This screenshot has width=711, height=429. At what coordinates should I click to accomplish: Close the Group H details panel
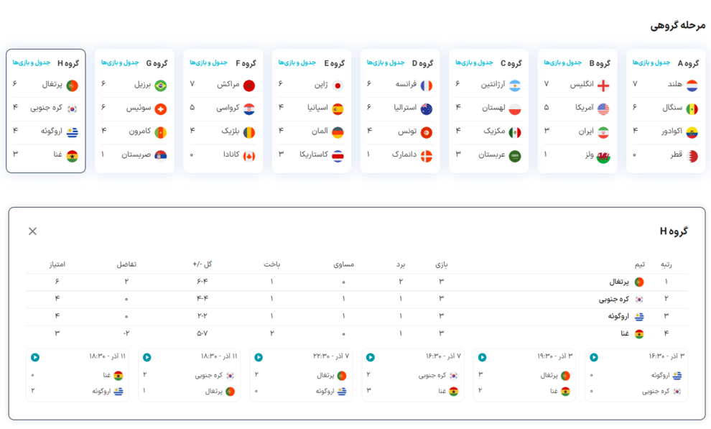[x=32, y=231]
